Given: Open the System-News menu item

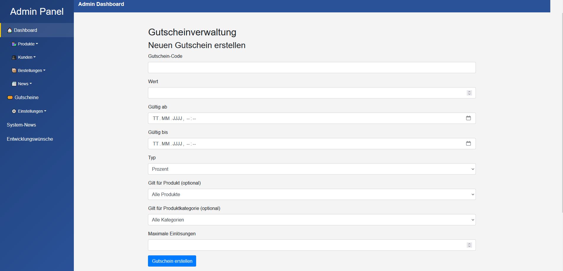Looking at the screenshot, I should [x=21, y=125].
